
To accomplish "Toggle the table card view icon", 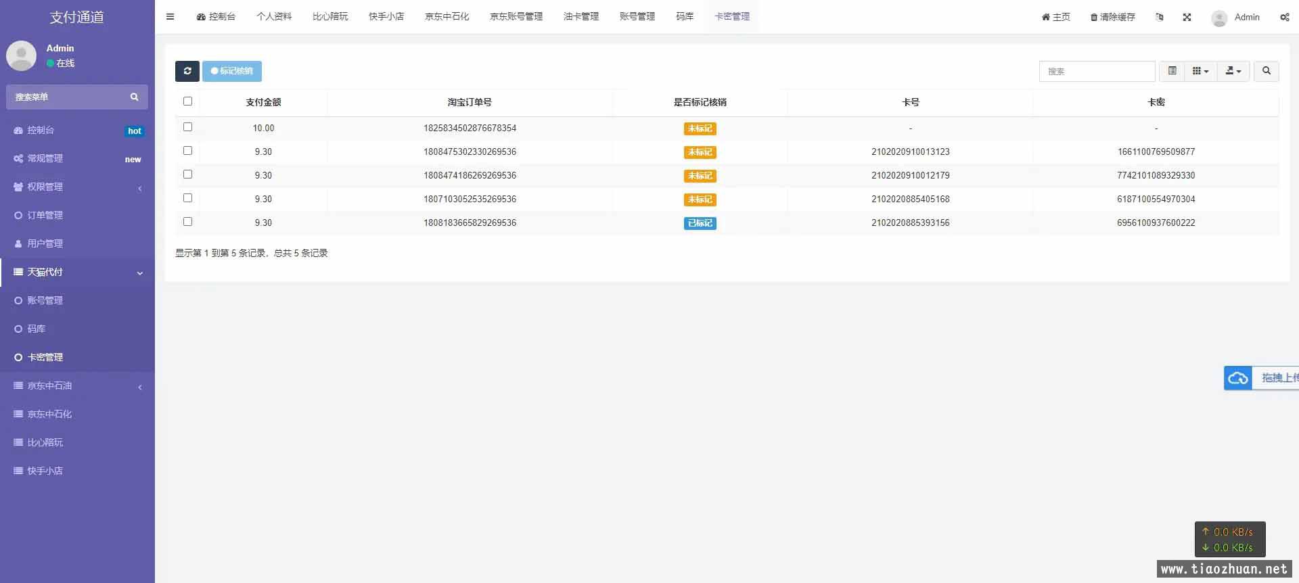I will pyautogui.click(x=1172, y=71).
